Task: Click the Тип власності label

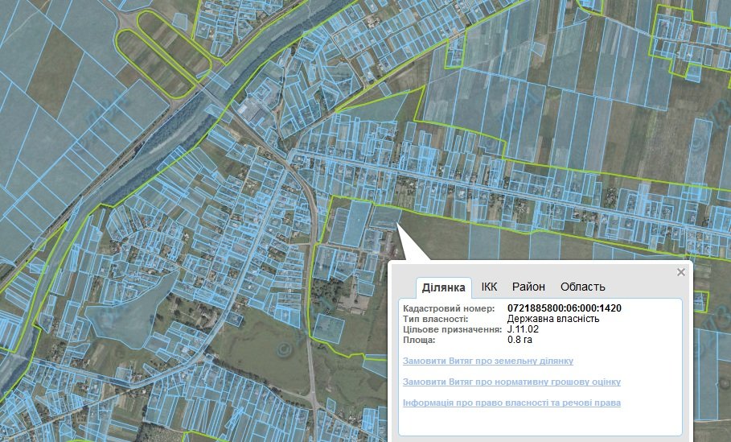Action: [435, 319]
